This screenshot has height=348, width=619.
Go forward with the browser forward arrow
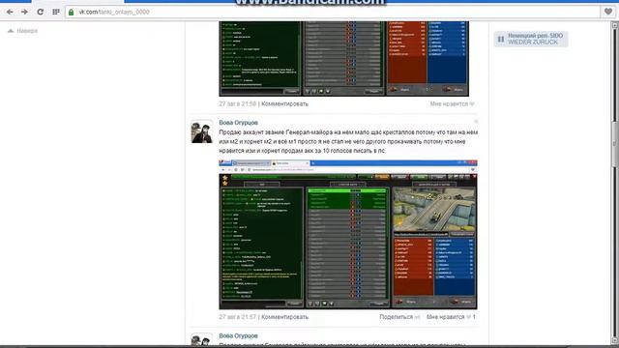coord(24,12)
